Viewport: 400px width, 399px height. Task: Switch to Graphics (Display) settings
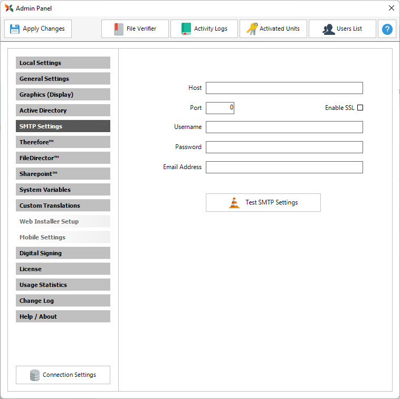coord(63,95)
